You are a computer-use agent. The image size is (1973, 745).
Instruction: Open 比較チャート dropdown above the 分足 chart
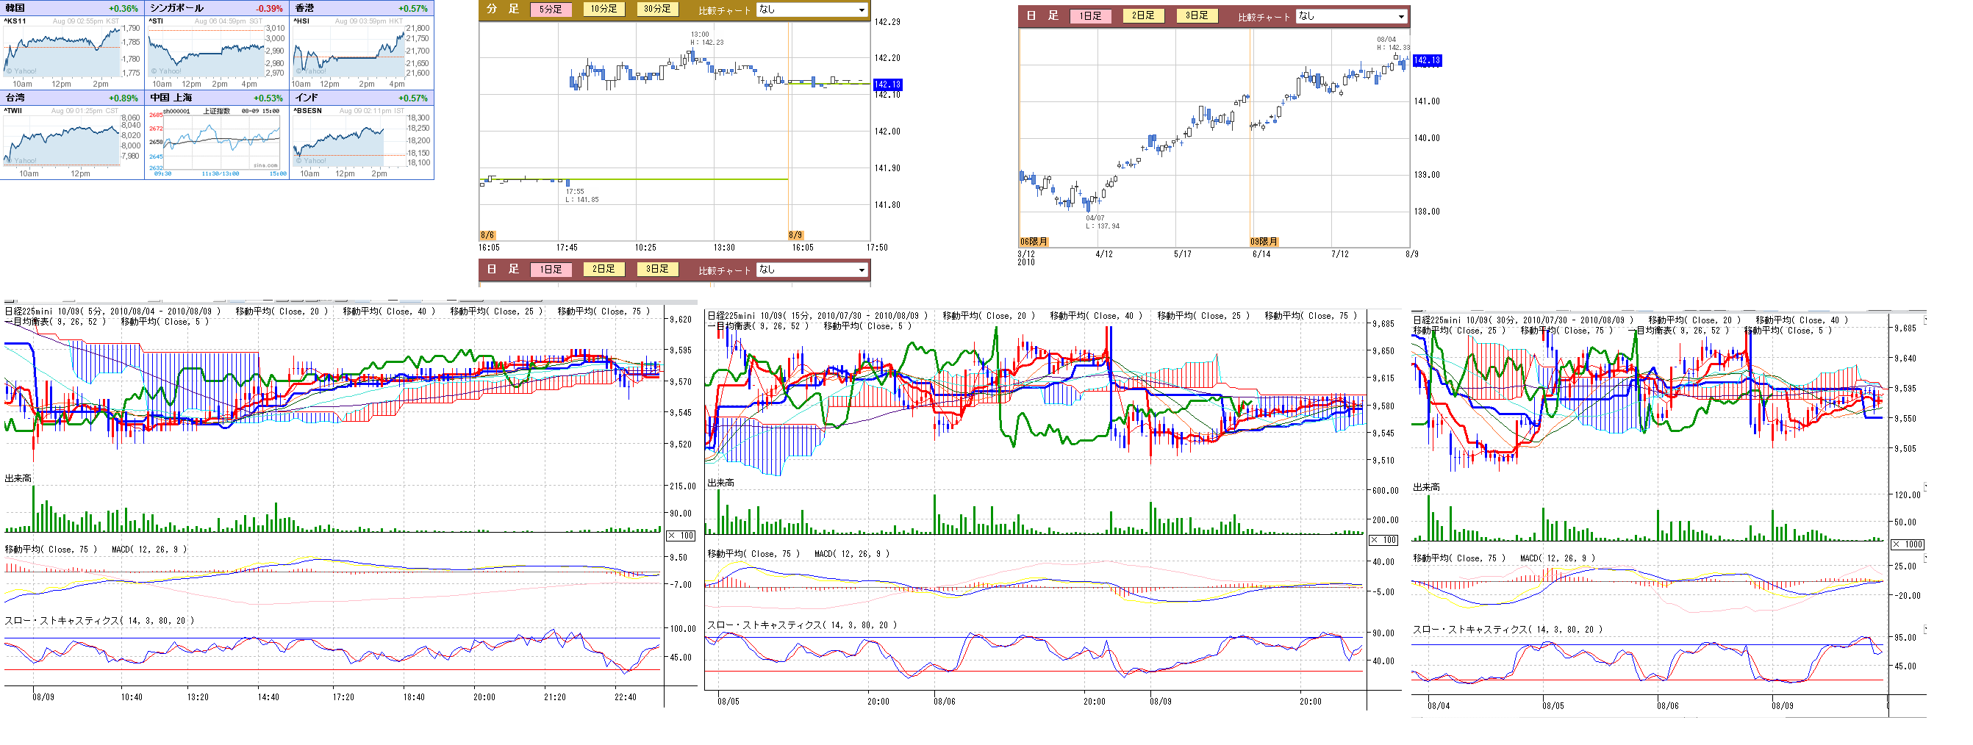[x=812, y=10]
